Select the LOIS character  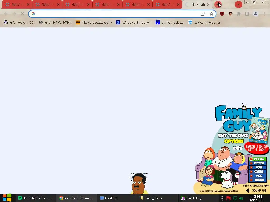pos(258,167)
